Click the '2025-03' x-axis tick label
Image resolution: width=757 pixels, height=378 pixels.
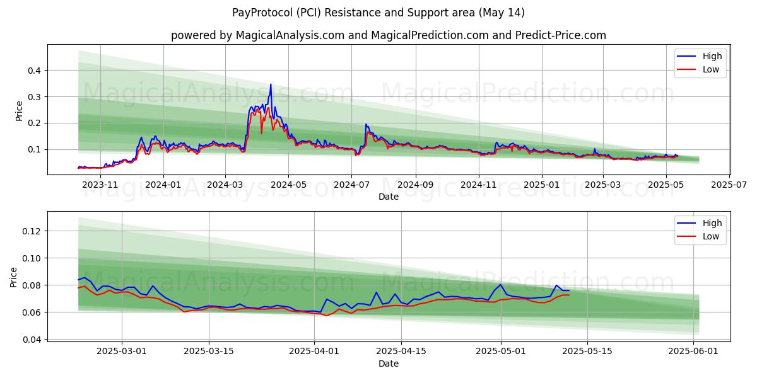coord(602,185)
